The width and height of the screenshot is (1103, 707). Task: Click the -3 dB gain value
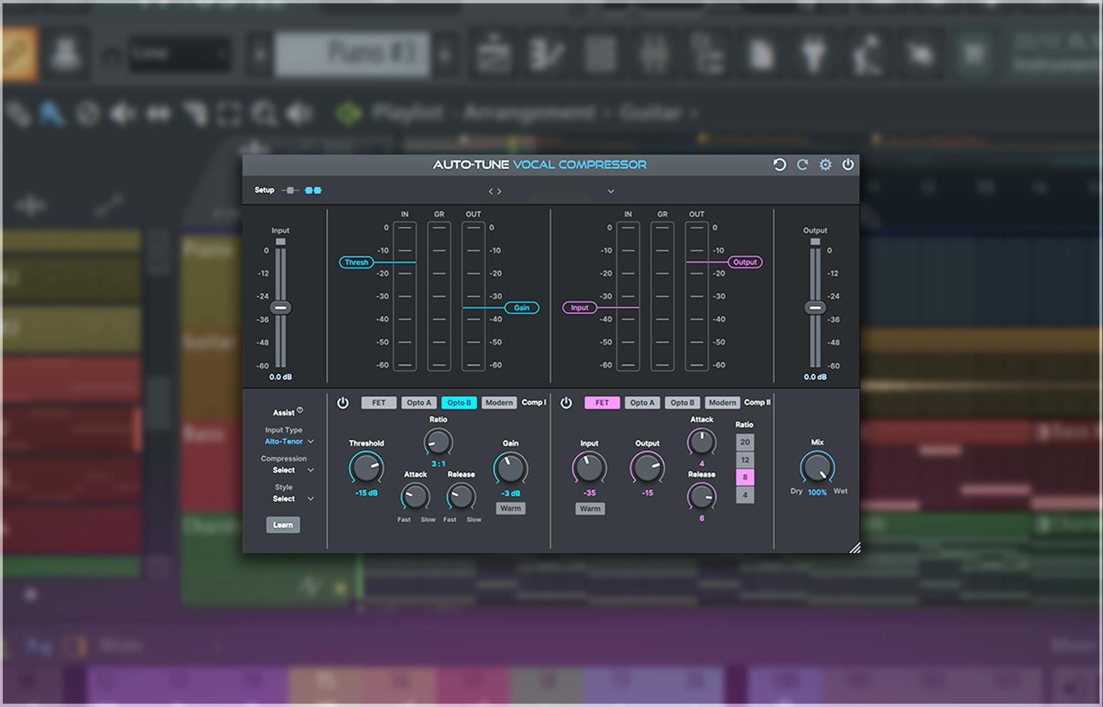(x=511, y=494)
